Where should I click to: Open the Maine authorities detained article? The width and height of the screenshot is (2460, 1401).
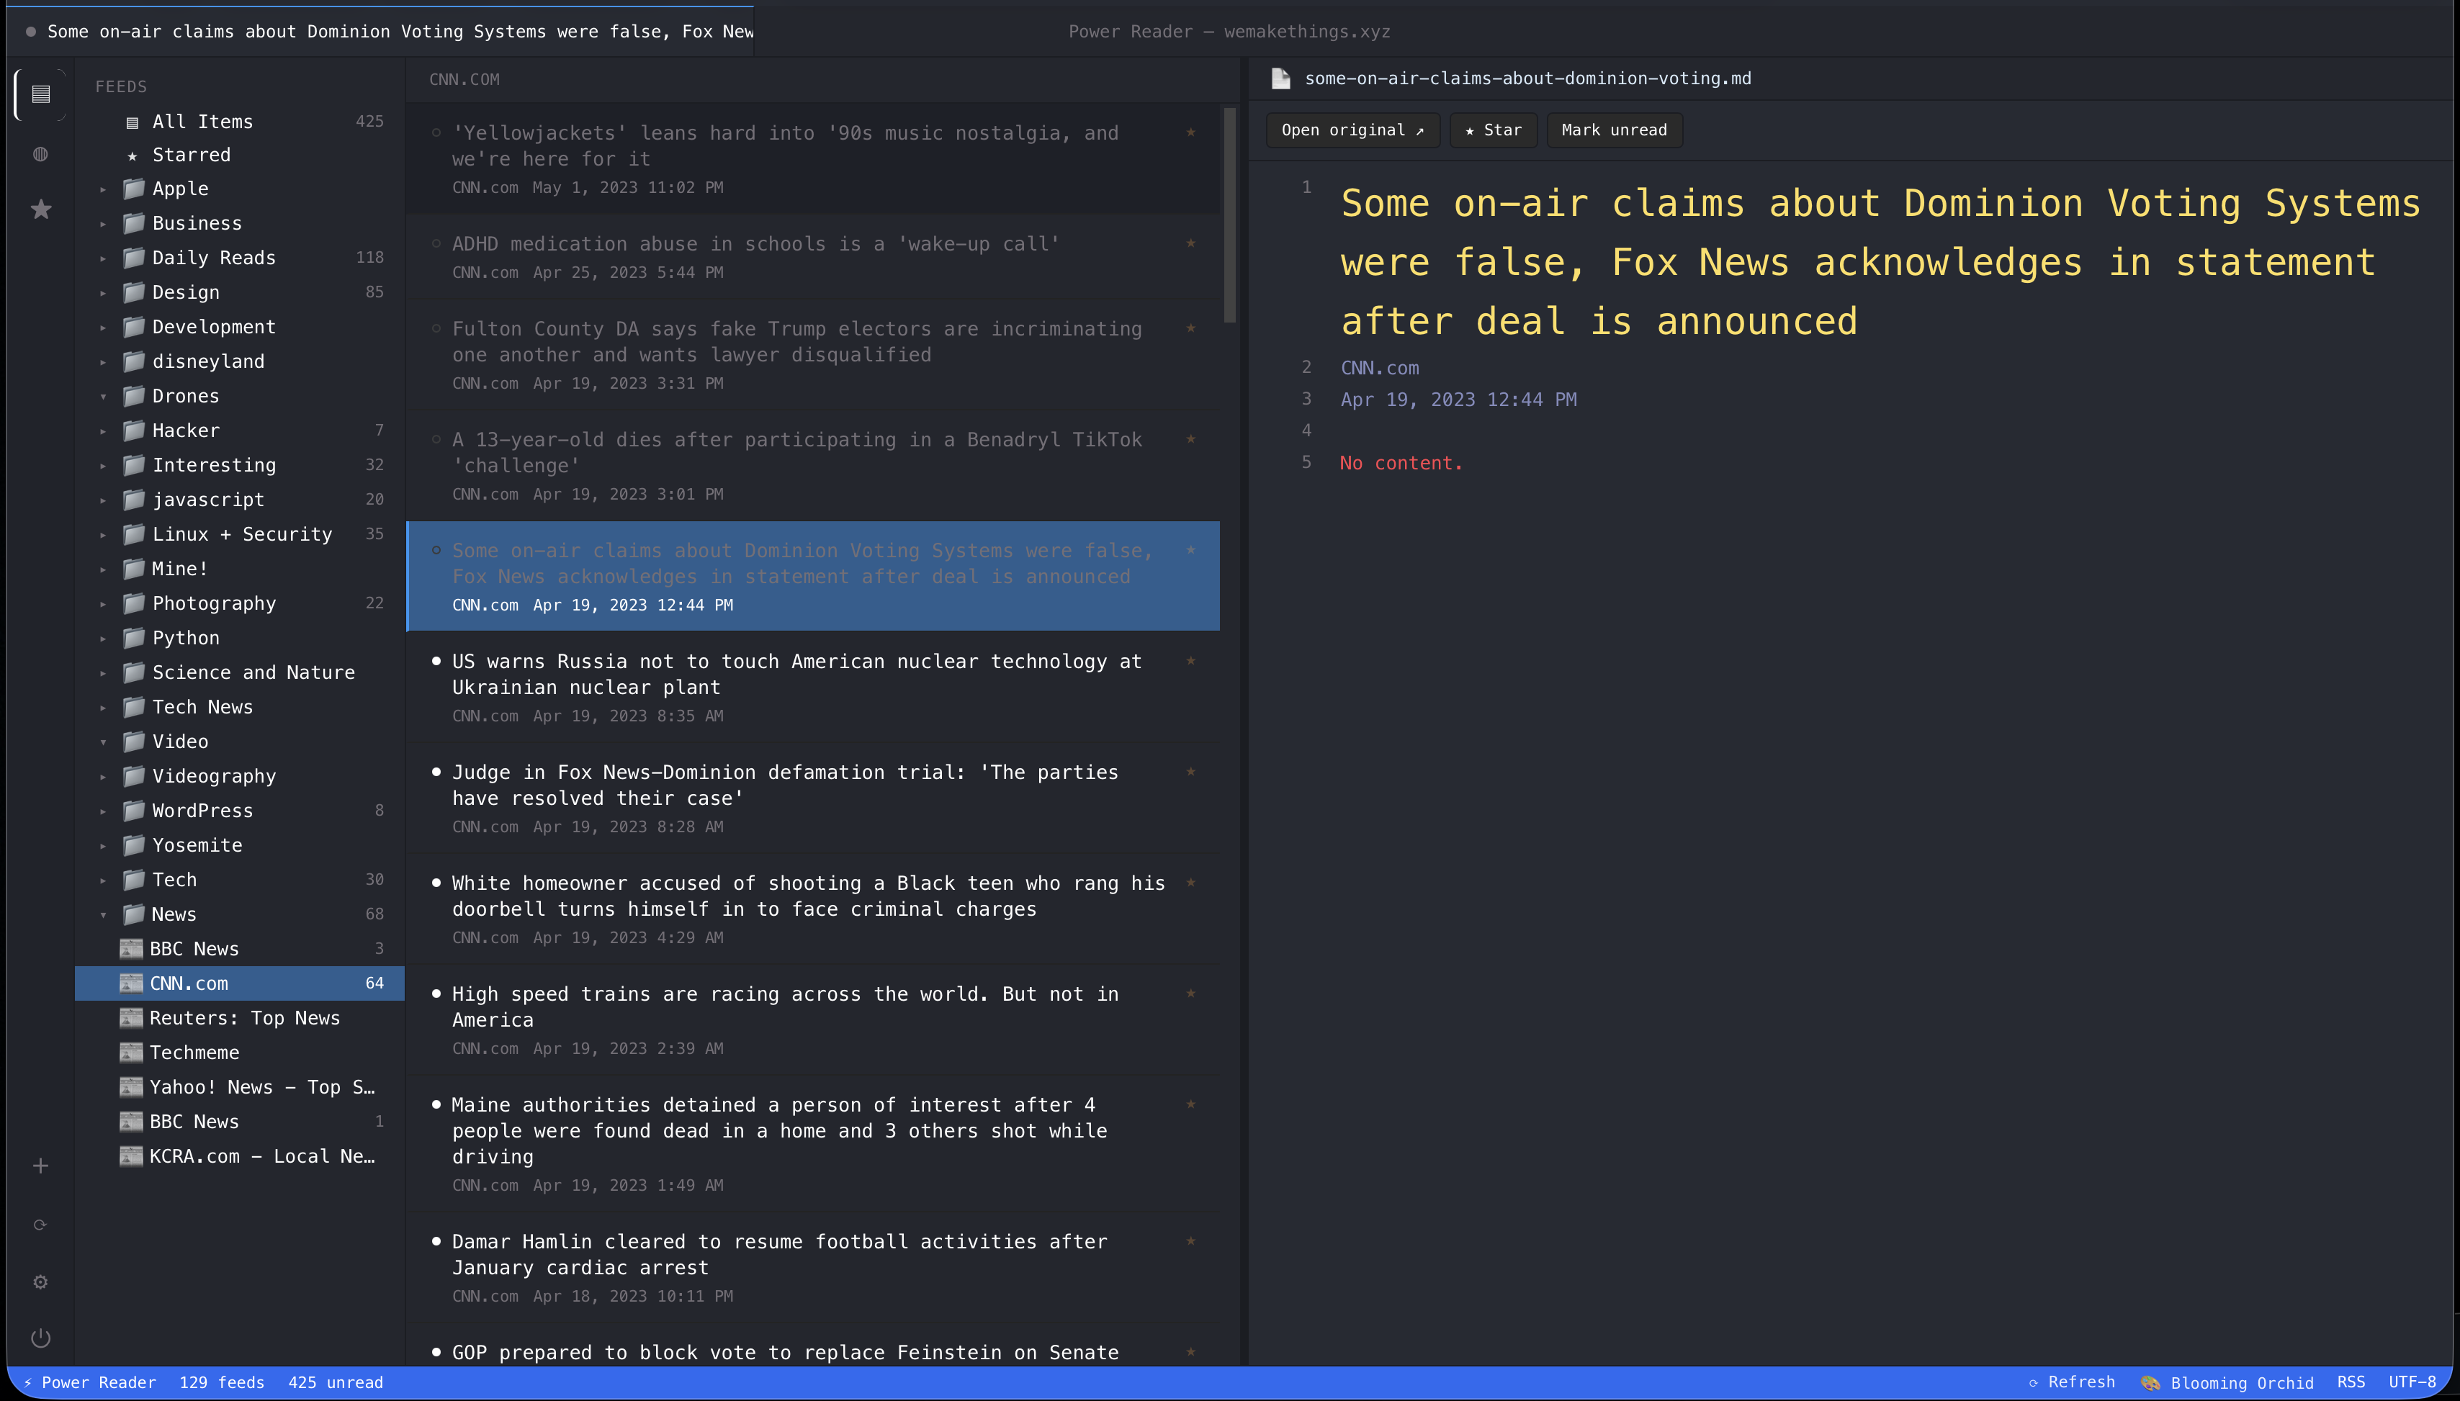(813, 1144)
